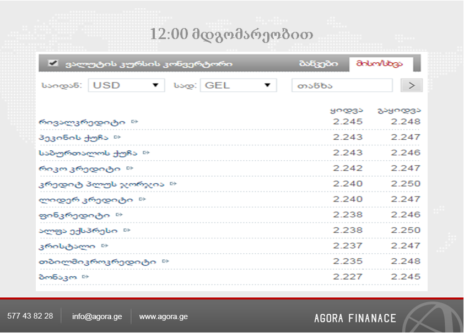Select buy rate 2.235 for თბილმიკროკრედიტი
This screenshot has height=333, width=464.
(348, 261)
